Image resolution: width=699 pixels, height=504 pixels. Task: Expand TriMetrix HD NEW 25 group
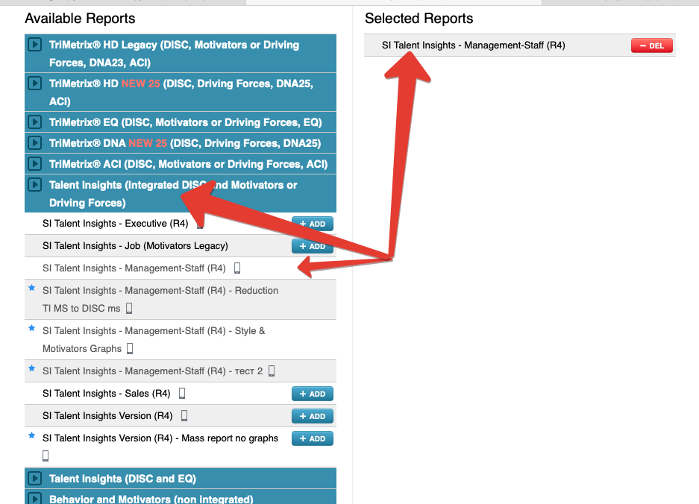35,84
